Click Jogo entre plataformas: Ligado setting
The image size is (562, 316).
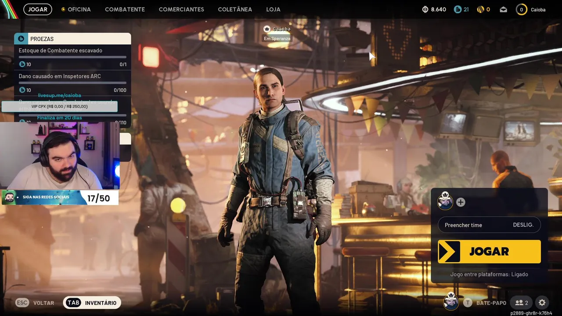pyautogui.click(x=489, y=274)
